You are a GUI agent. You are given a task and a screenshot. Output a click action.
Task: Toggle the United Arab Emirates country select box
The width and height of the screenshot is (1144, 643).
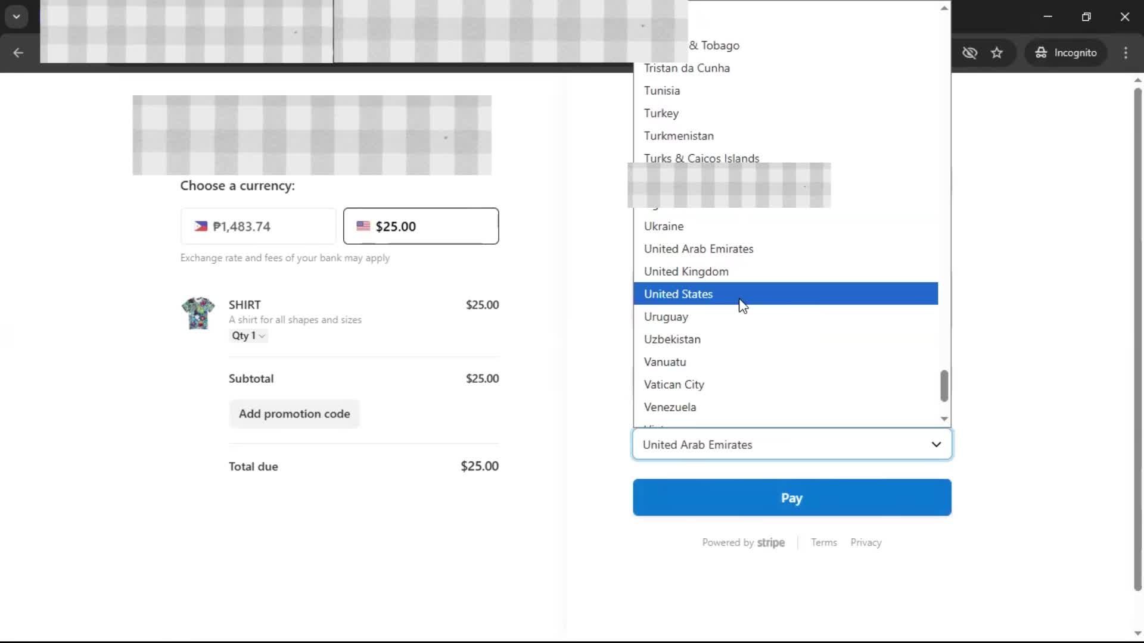791,444
